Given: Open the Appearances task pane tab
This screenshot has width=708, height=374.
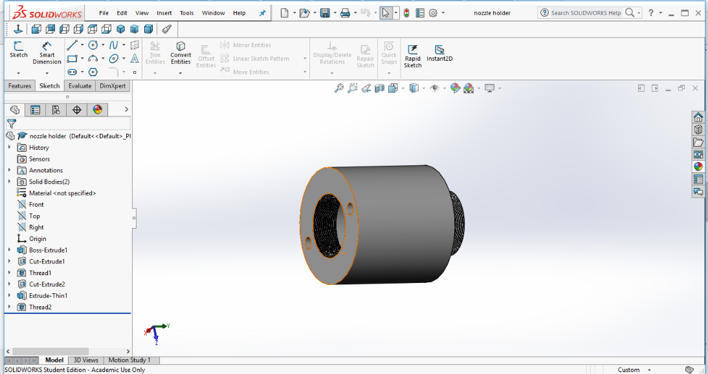Looking at the screenshot, I should point(698,167).
